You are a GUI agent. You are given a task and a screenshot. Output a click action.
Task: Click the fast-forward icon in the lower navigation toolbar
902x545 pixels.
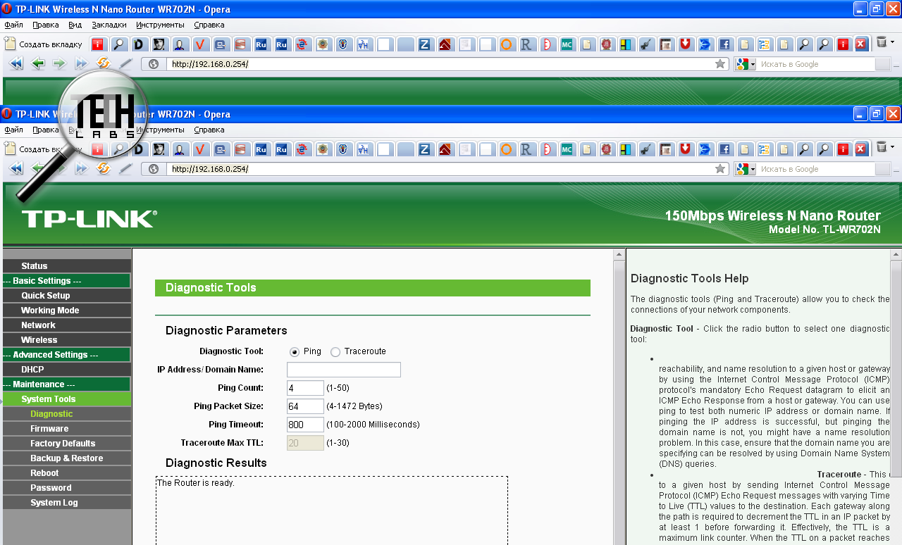coord(82,169)
